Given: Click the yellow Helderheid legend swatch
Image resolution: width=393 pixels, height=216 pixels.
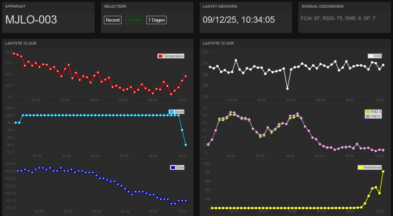Looking at the screenshot, I should [360, 167].
